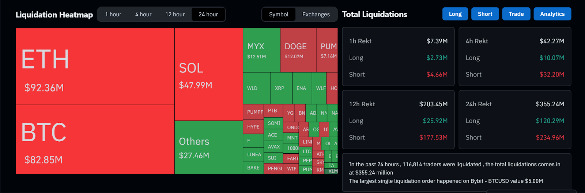Click the XRP heatmap tile
Image resolution: width=585 pixels, height=193 pixels.
281,88
